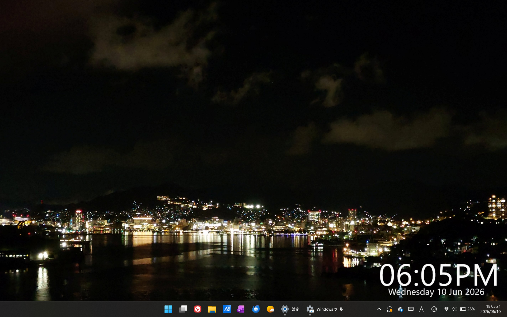
Task: Open the Windows Start menu
Action: pyautogui.click(x=168, y=309)
